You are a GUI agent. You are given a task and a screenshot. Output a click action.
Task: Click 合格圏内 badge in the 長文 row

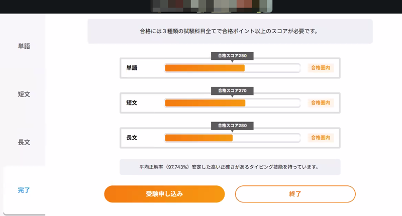click(x=320, y=137)
